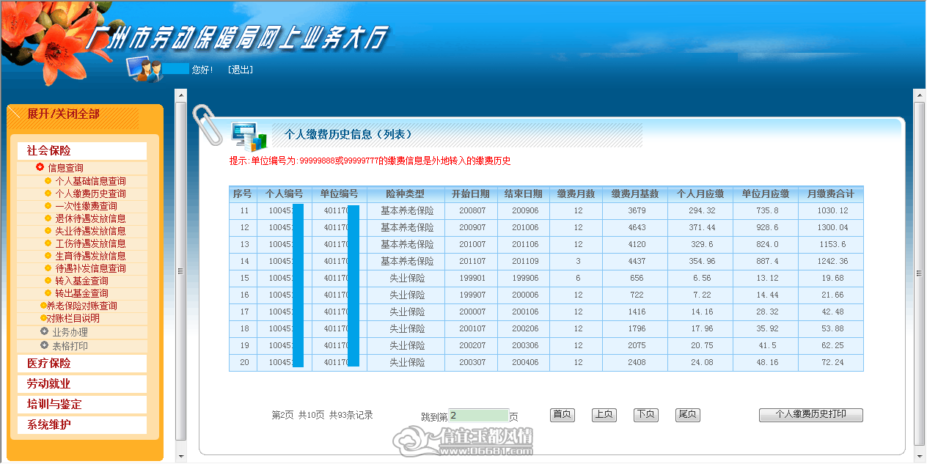
Task: Go to previous page with 上页
Action: tap(604, 415)
